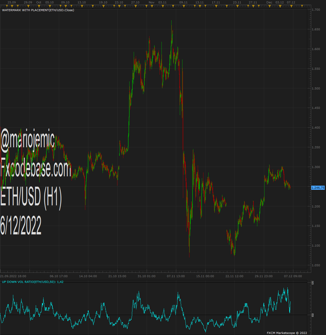Click the 14.10 04:00 time axis label
This screenshot has width=326, height=335.
pos(88,276)
